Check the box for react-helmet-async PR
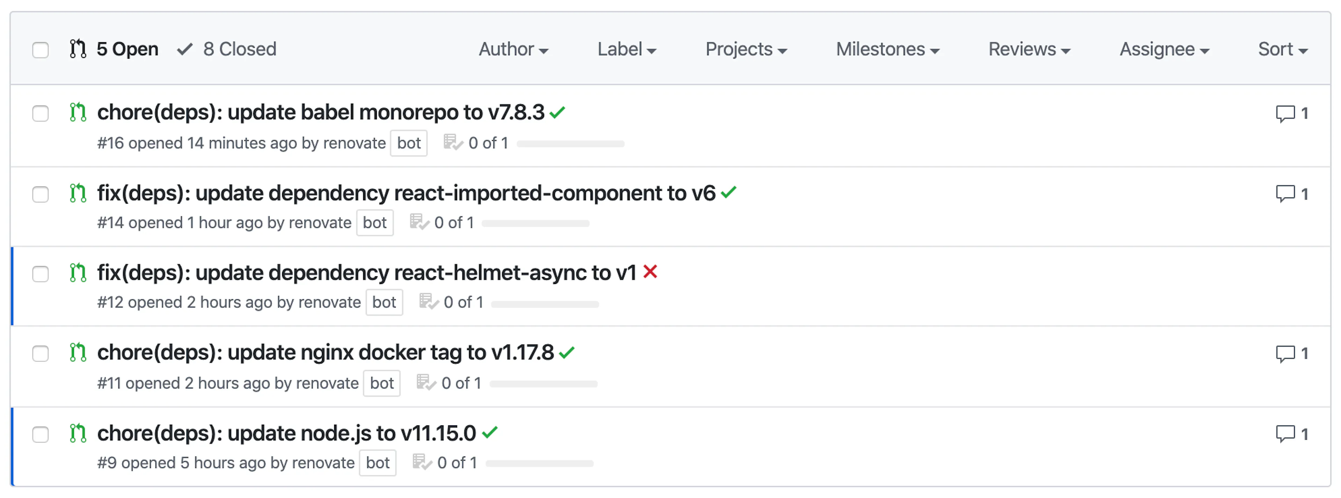 (41, 274)
